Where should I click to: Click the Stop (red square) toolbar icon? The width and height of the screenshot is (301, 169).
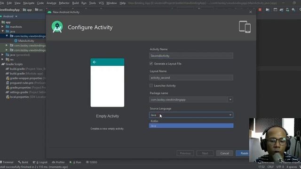coord(260,9)
